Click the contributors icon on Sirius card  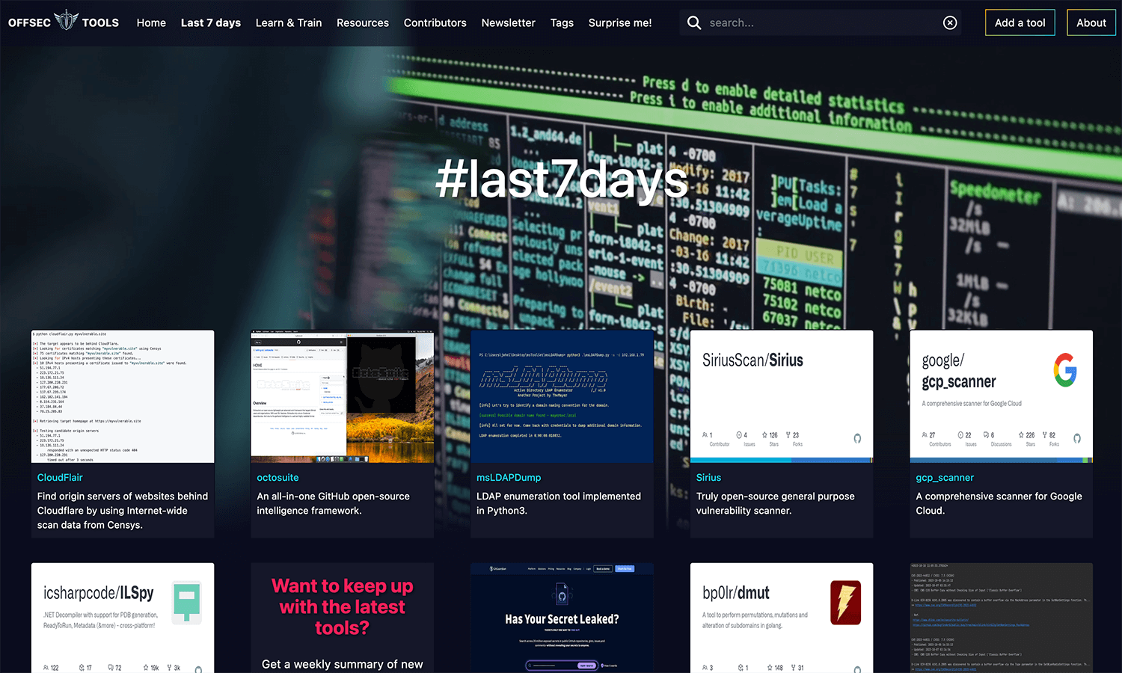(705, 434)
